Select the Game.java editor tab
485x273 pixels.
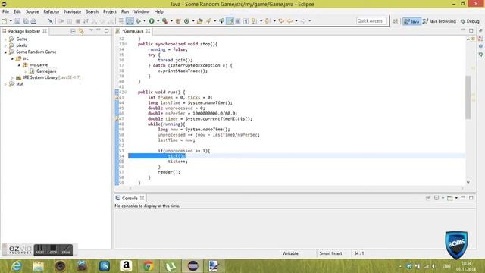(133, 31)
